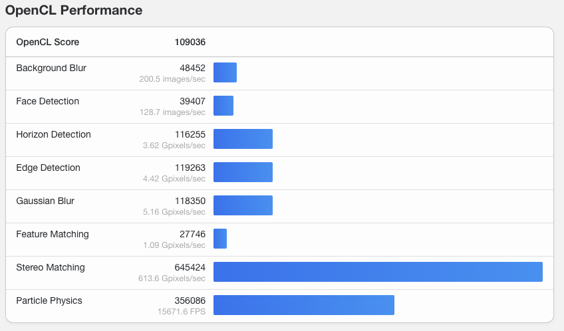Click the Particle Physics blue bar
The height and width of the screenshot is (331, 564).
point(303,305)
